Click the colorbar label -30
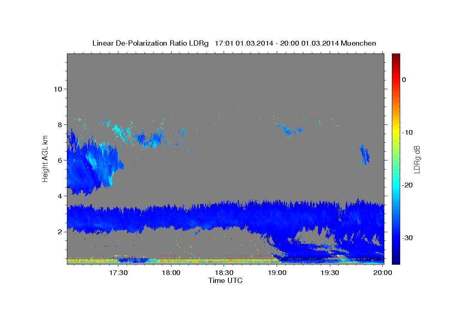475x317 pixels. coord(407,238)
